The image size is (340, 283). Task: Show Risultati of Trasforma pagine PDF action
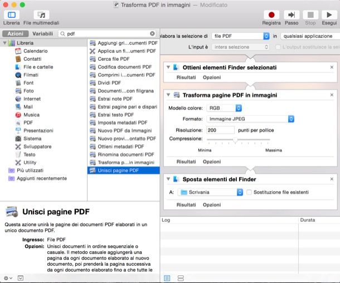pos(186,162)
